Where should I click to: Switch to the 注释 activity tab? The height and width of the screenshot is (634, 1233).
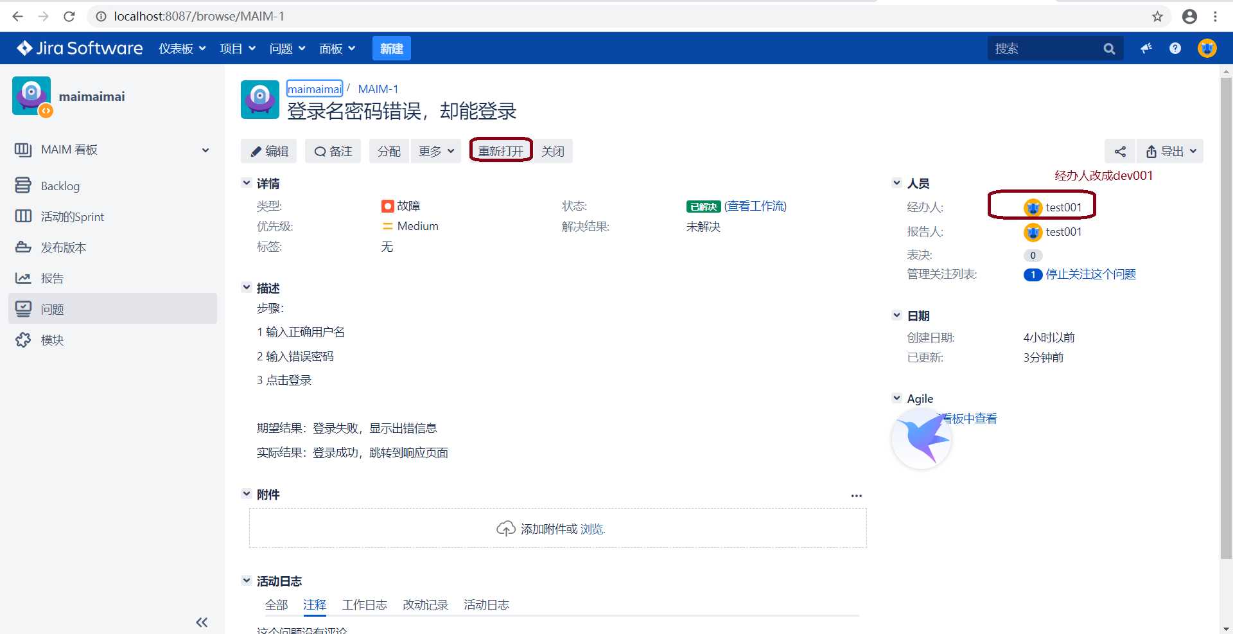315,604
